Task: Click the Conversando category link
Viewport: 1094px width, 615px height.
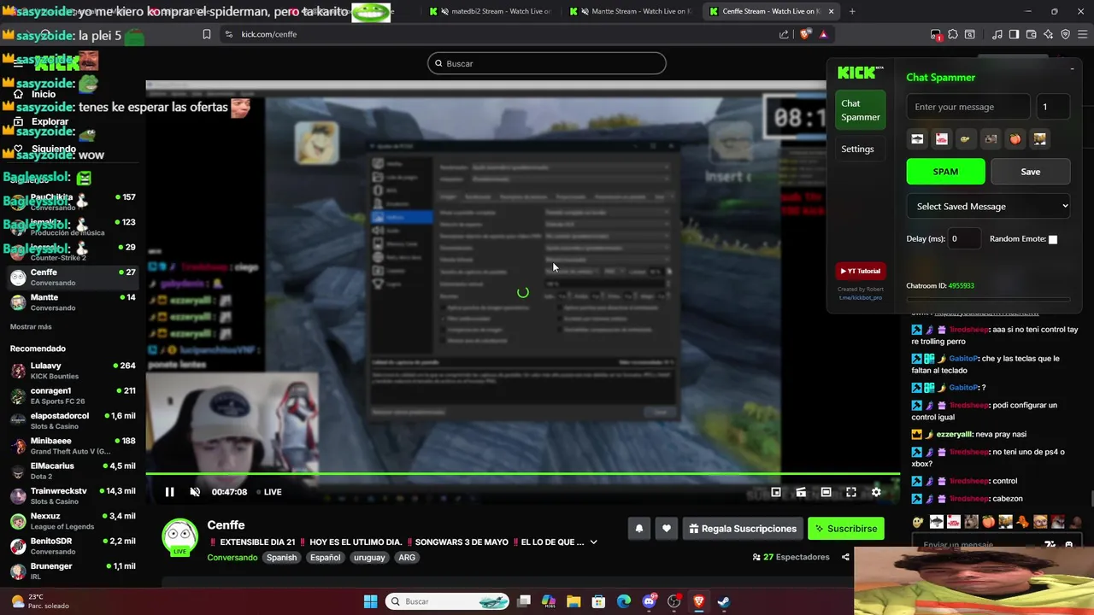Action: point(232,558)
